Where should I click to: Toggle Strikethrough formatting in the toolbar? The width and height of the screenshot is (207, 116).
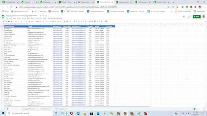pyautogui.click(x=58, y=21)
